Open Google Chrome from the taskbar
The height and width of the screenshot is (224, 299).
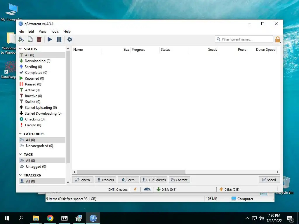click(50, 218)
